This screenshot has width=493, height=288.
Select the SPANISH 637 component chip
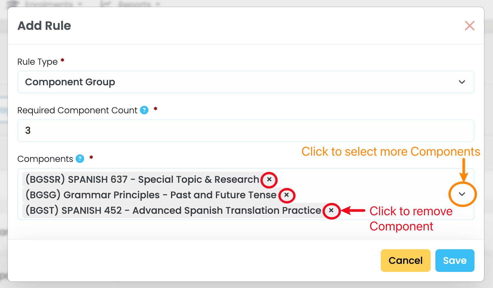142,179
